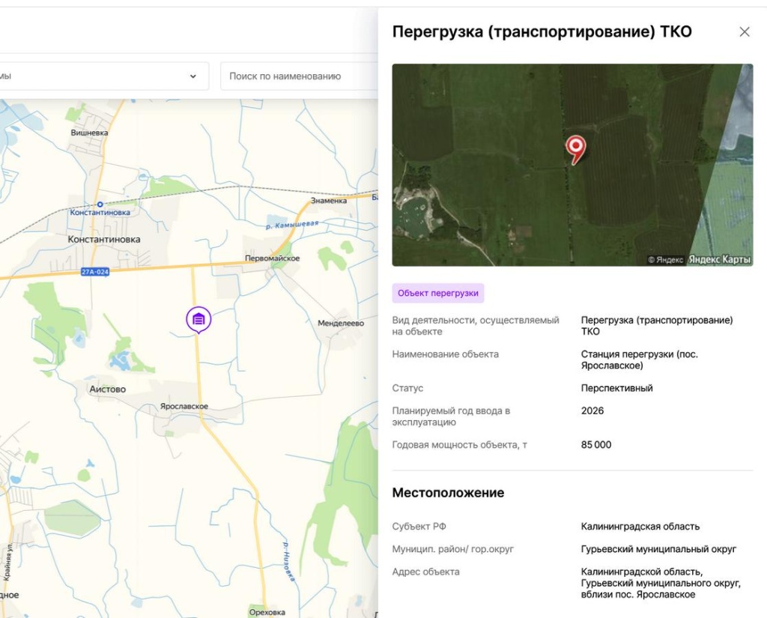The height and width of the screenshot is (618, 767).
Task: Click the dark field in satellite preview
Action: pyautogui.click(x=622, y=180)
